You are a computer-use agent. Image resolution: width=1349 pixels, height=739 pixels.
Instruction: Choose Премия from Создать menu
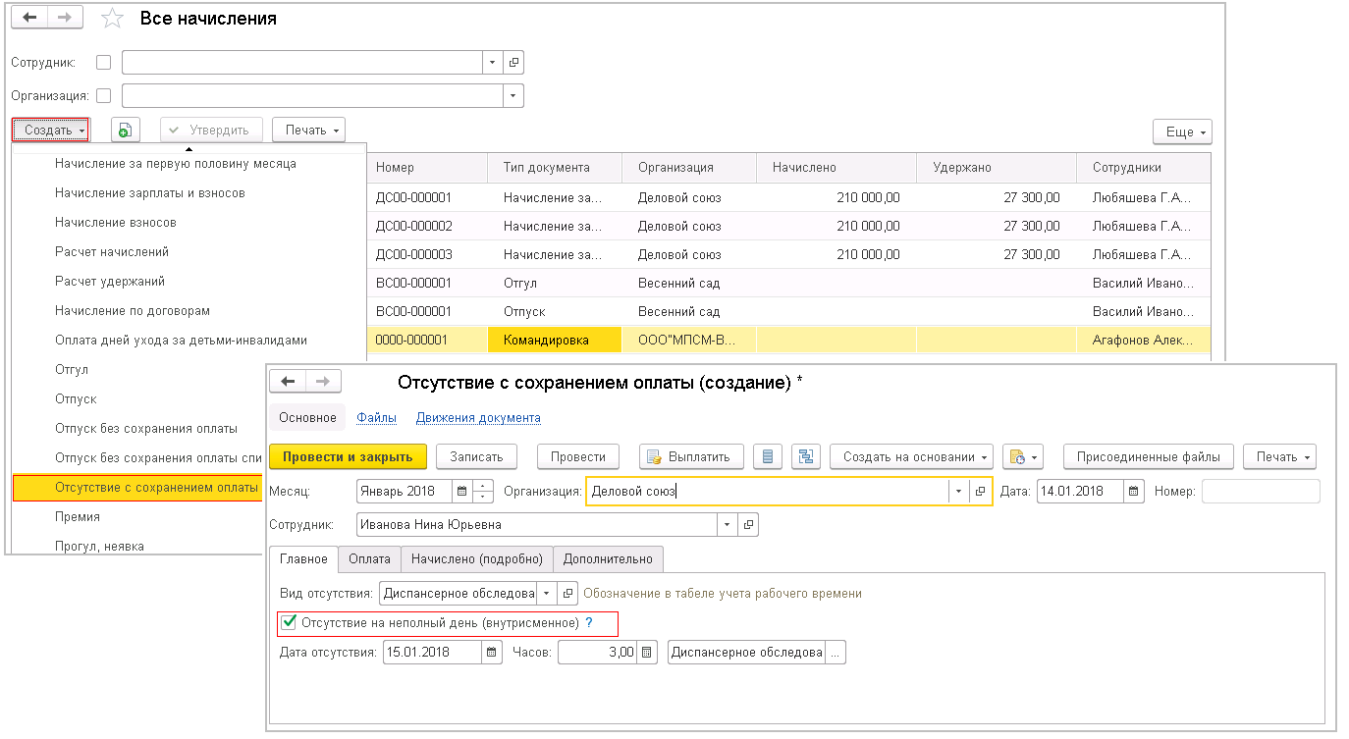[78, 516]
